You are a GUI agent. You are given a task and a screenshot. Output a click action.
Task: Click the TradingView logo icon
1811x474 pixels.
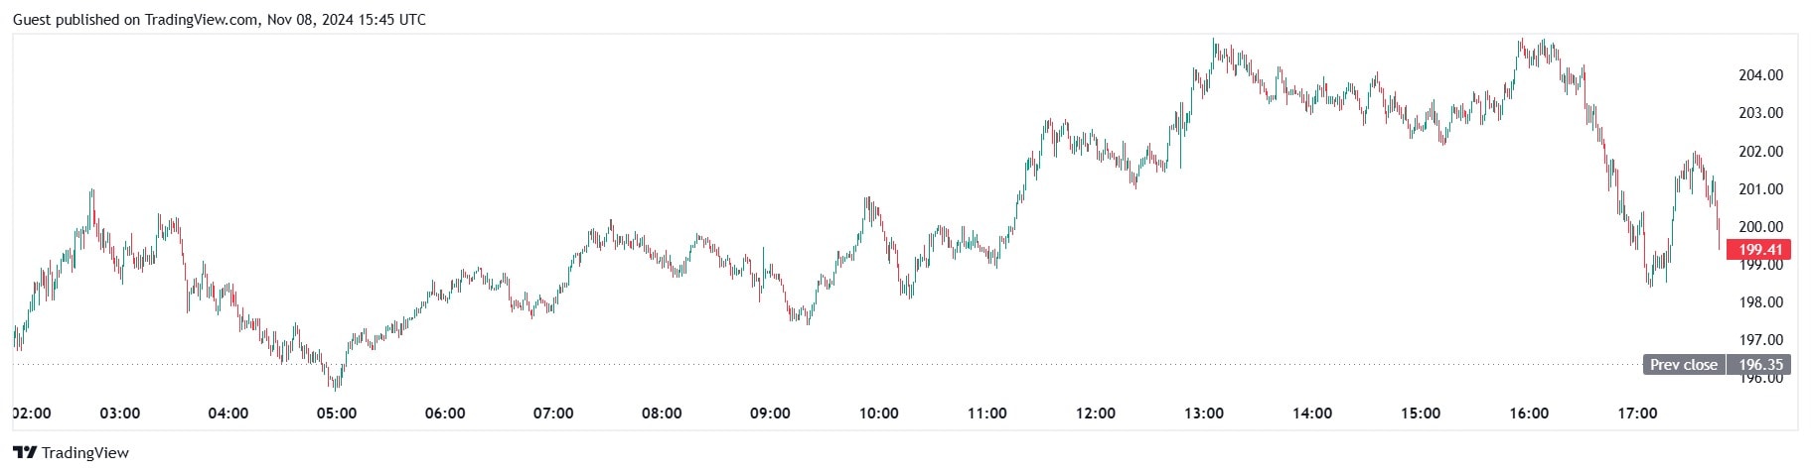(25, 453)
